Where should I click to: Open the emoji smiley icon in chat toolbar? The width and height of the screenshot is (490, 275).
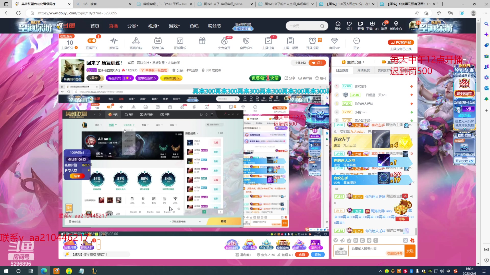(336, 240)
